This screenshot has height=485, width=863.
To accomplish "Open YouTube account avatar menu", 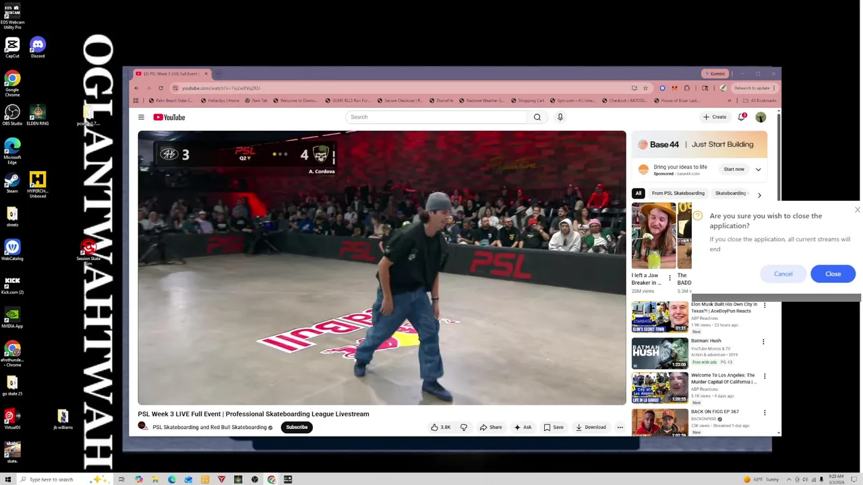I will pos(761,117).
